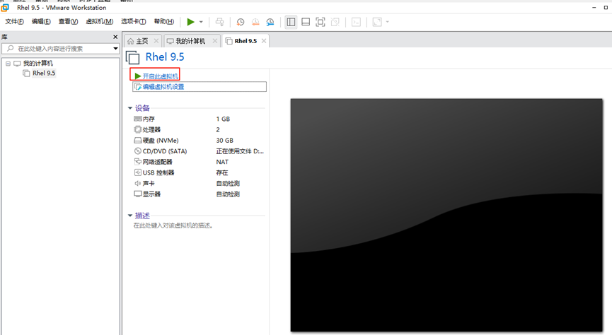Click the console view toolbar icon
The width and height of the screenshot is (612, 335).
click(x=356, y=22)
